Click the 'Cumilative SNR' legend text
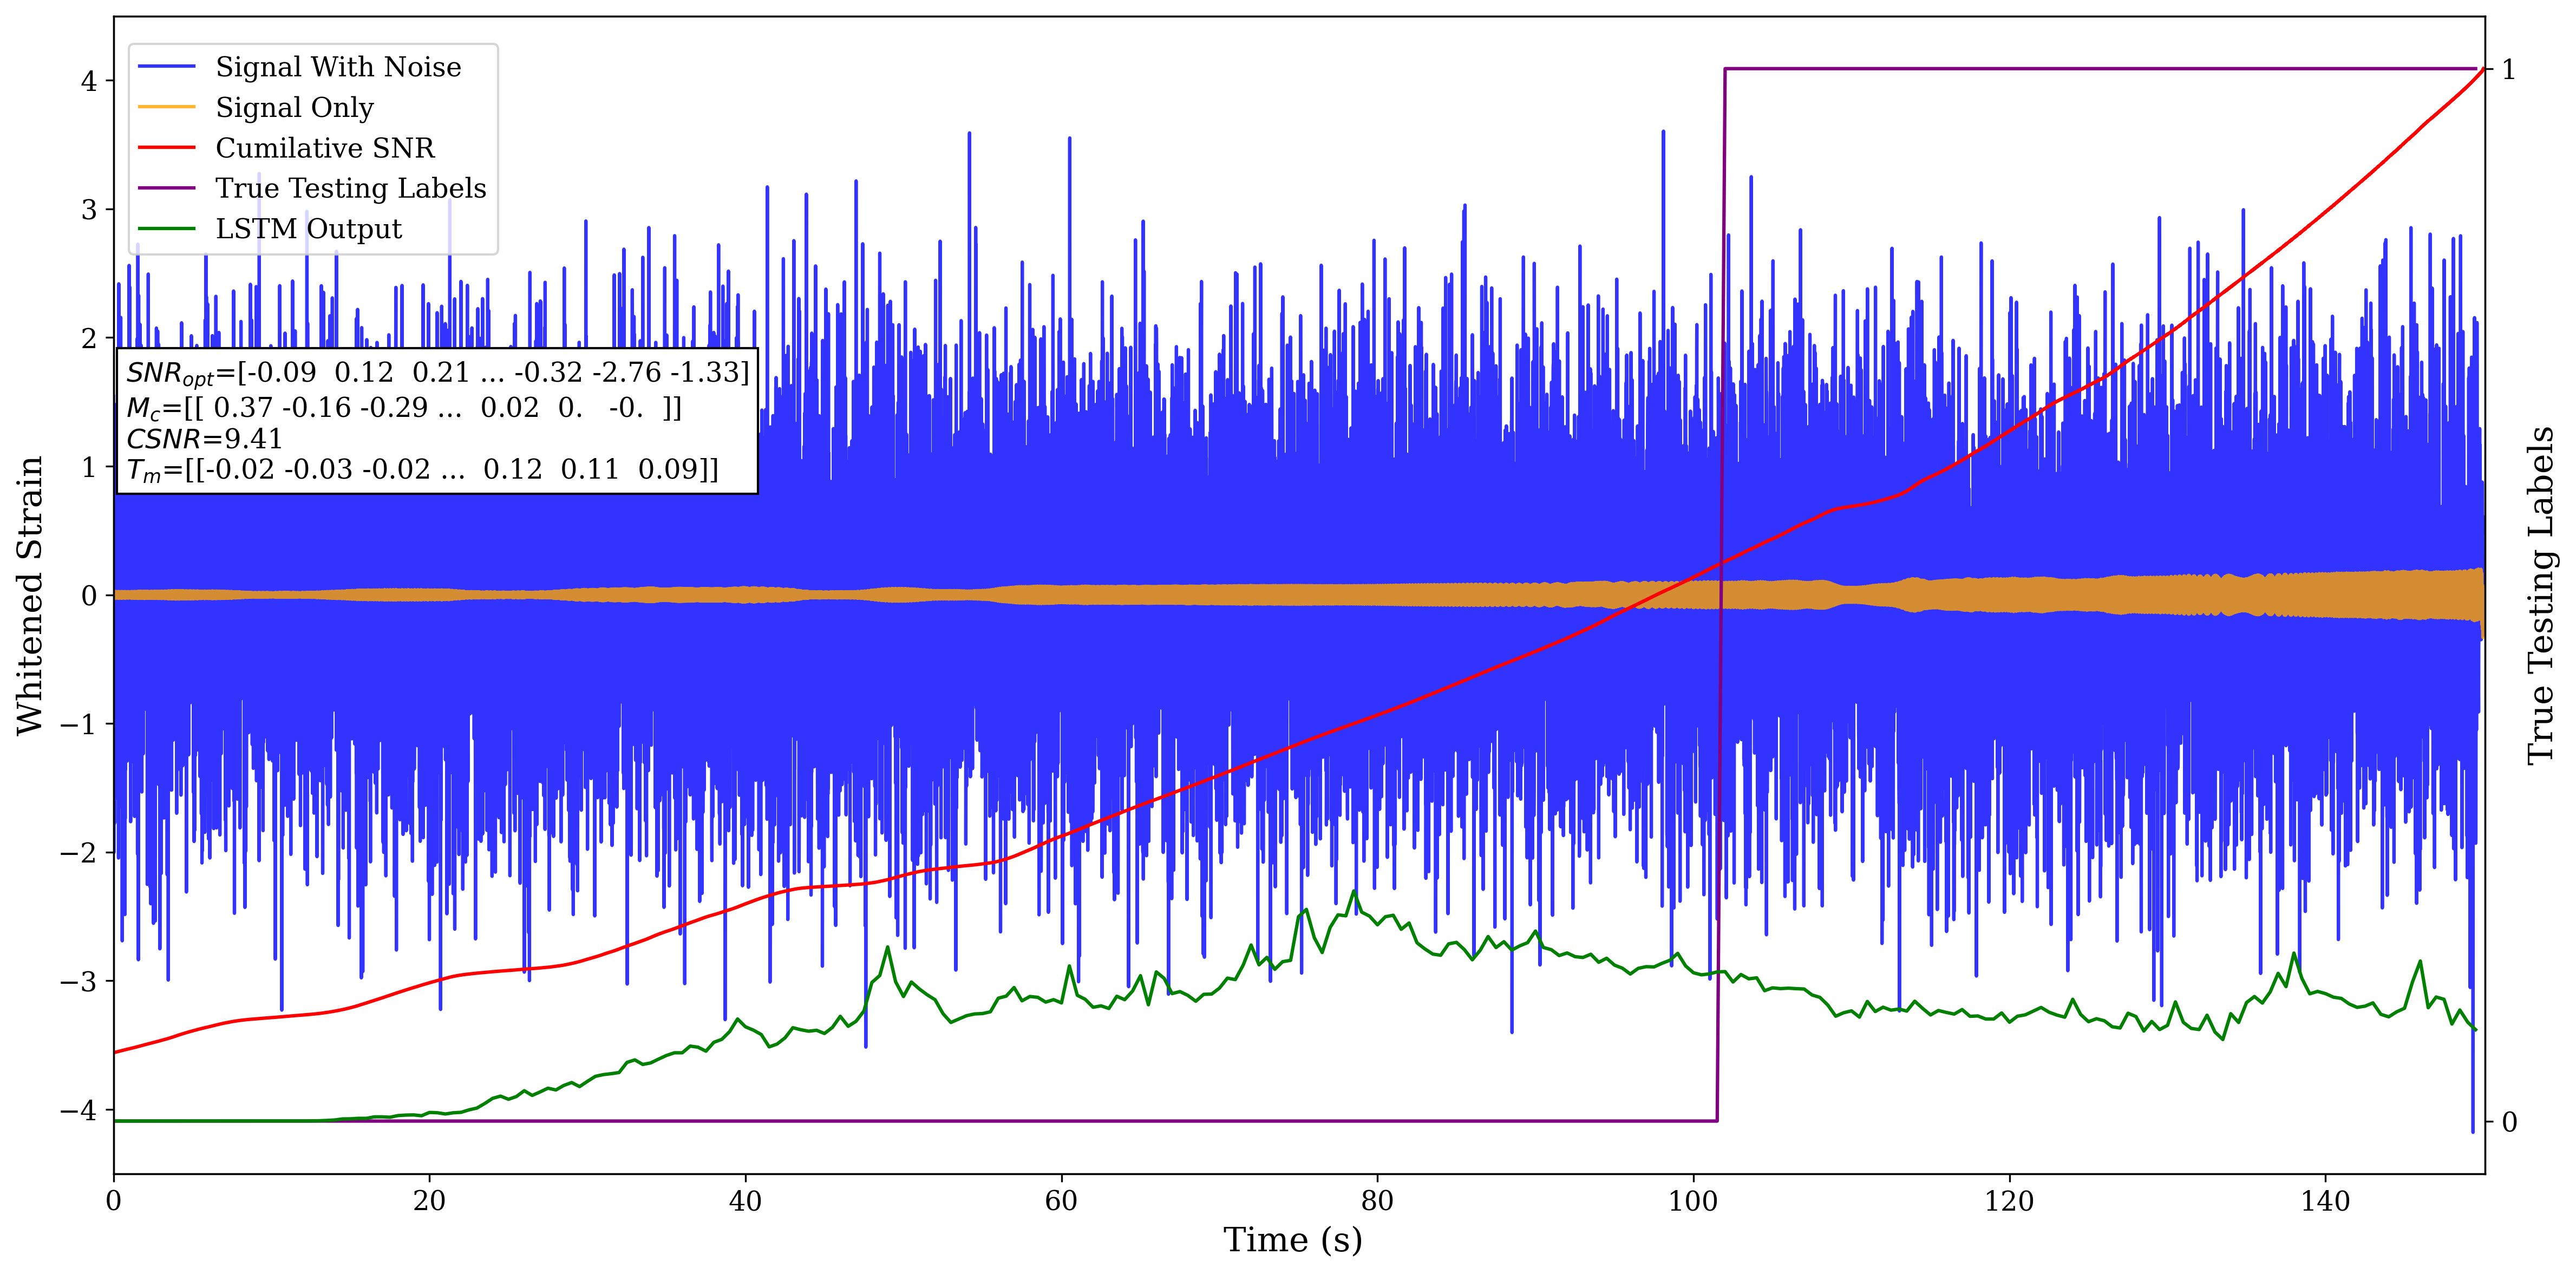2576x1274 pixels. [325, 148]
